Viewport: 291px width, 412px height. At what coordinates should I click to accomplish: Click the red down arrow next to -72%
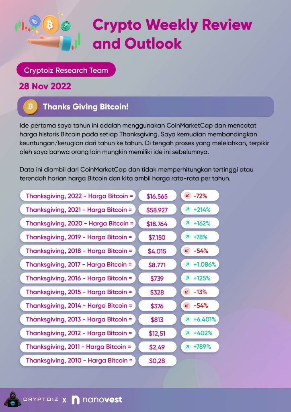[x=187, y=196]
